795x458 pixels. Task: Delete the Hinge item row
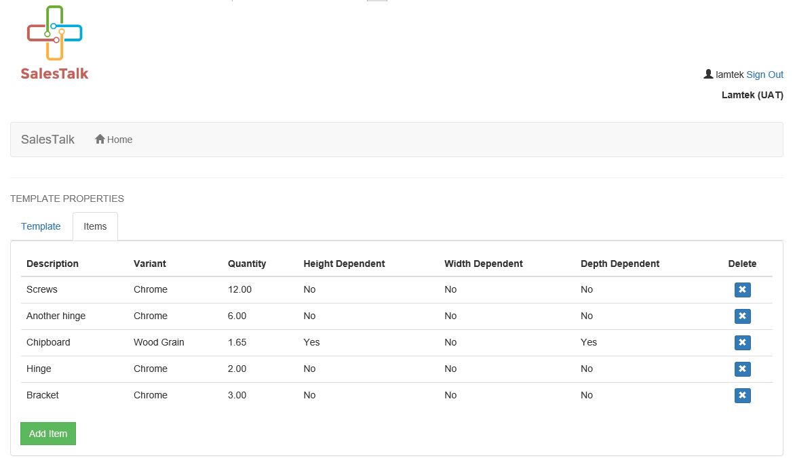coord(742,369)
